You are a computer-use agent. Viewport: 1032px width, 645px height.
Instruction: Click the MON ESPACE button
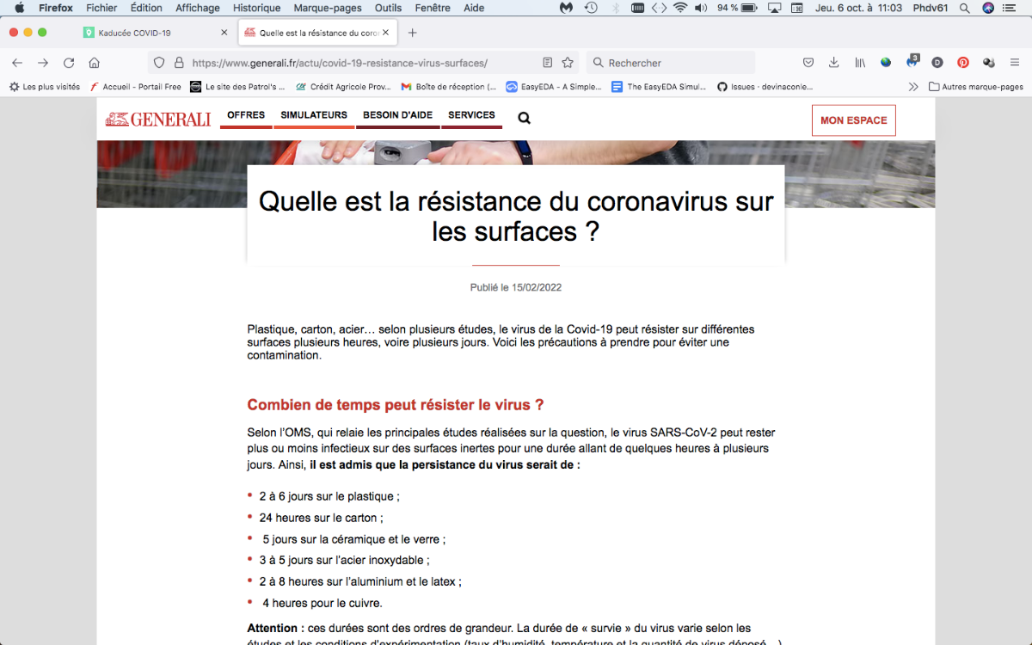pos(853,120)
